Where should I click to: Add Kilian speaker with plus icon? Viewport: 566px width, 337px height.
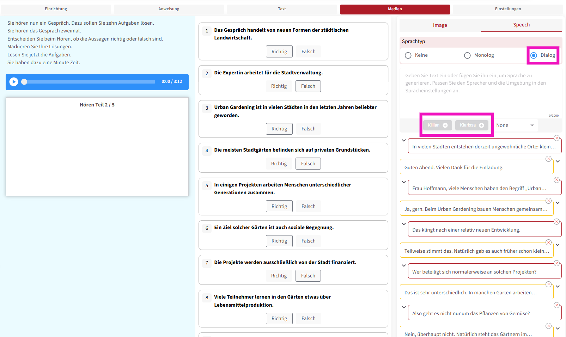[445, 125]
